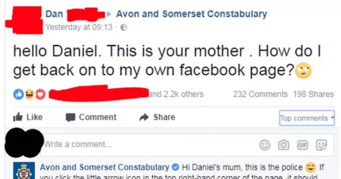The width and height of the screenshot is (341, 179).
Task: Open the Top comments dropdown
Action: tap(306, 118)
